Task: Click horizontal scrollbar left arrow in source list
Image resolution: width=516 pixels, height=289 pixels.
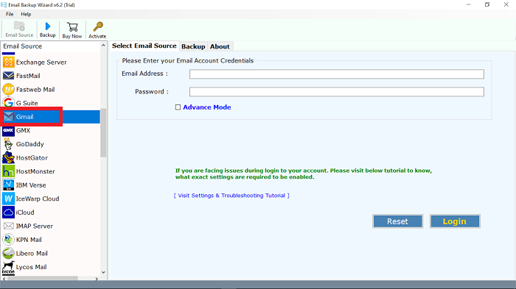Action: pos(4,279)
